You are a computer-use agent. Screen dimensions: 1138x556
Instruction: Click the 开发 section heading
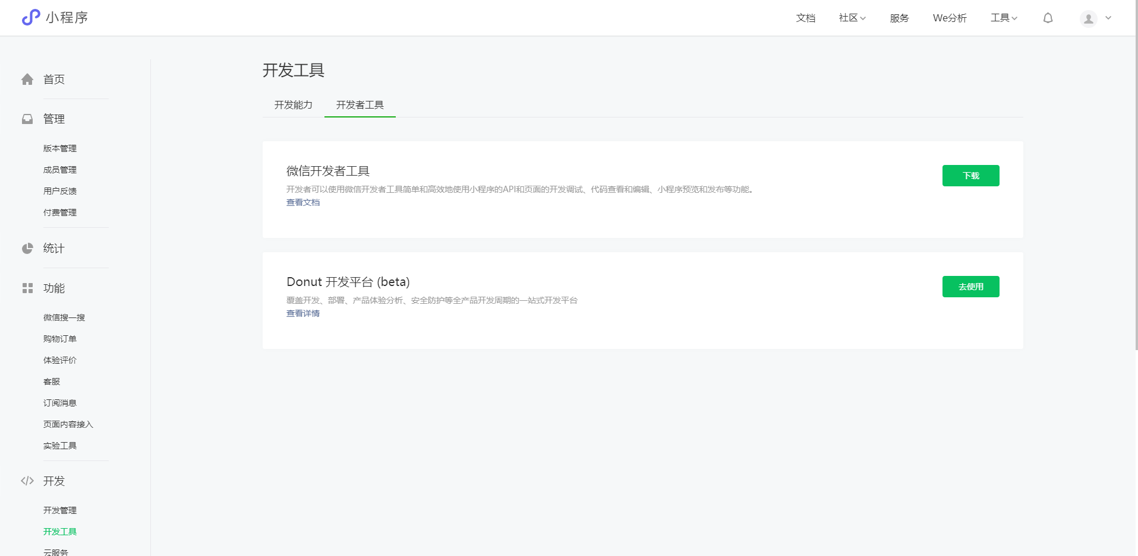[54, 481]
